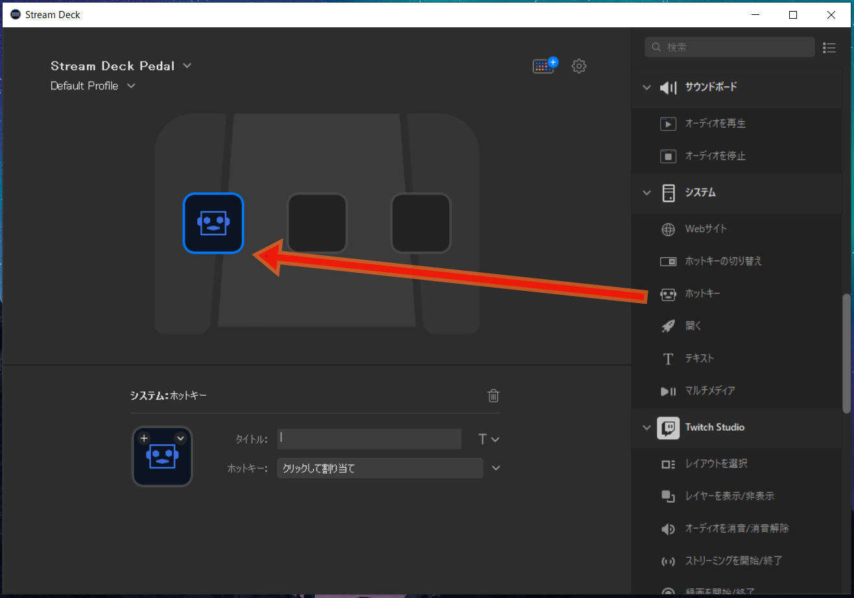Select the ホットキー robot action icon

pos(668,294)
